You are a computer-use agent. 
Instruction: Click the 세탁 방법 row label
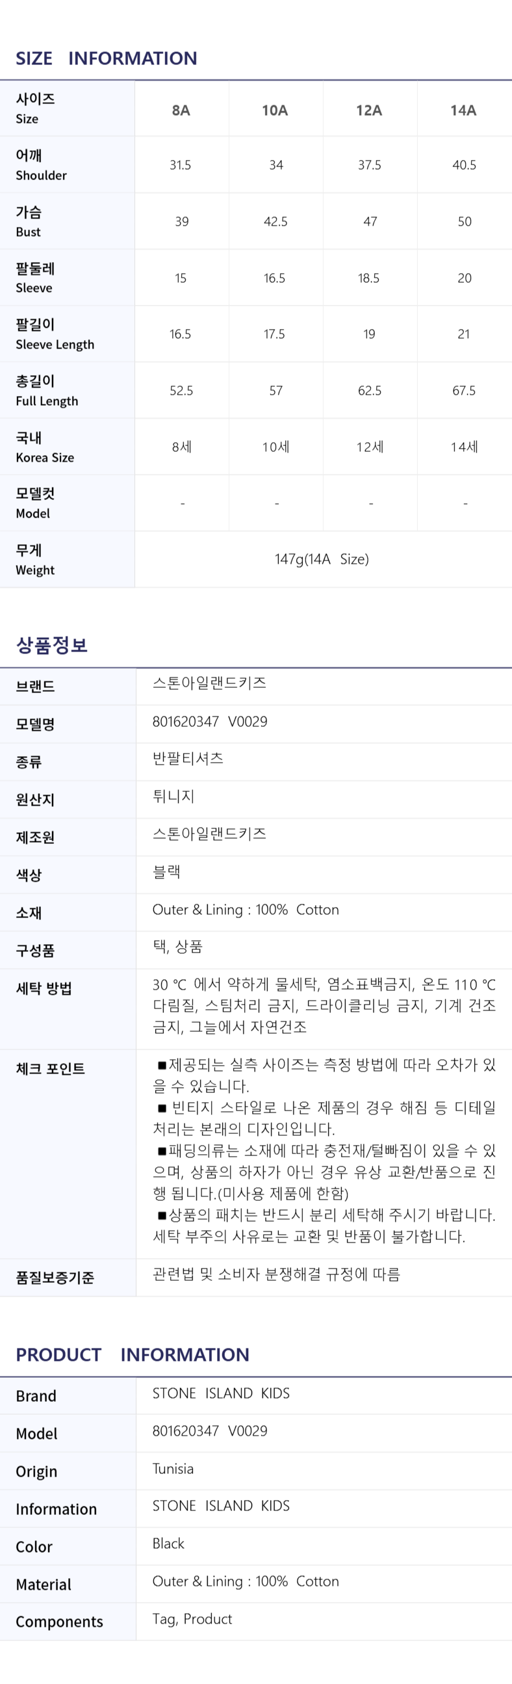[x=44, y=988]
